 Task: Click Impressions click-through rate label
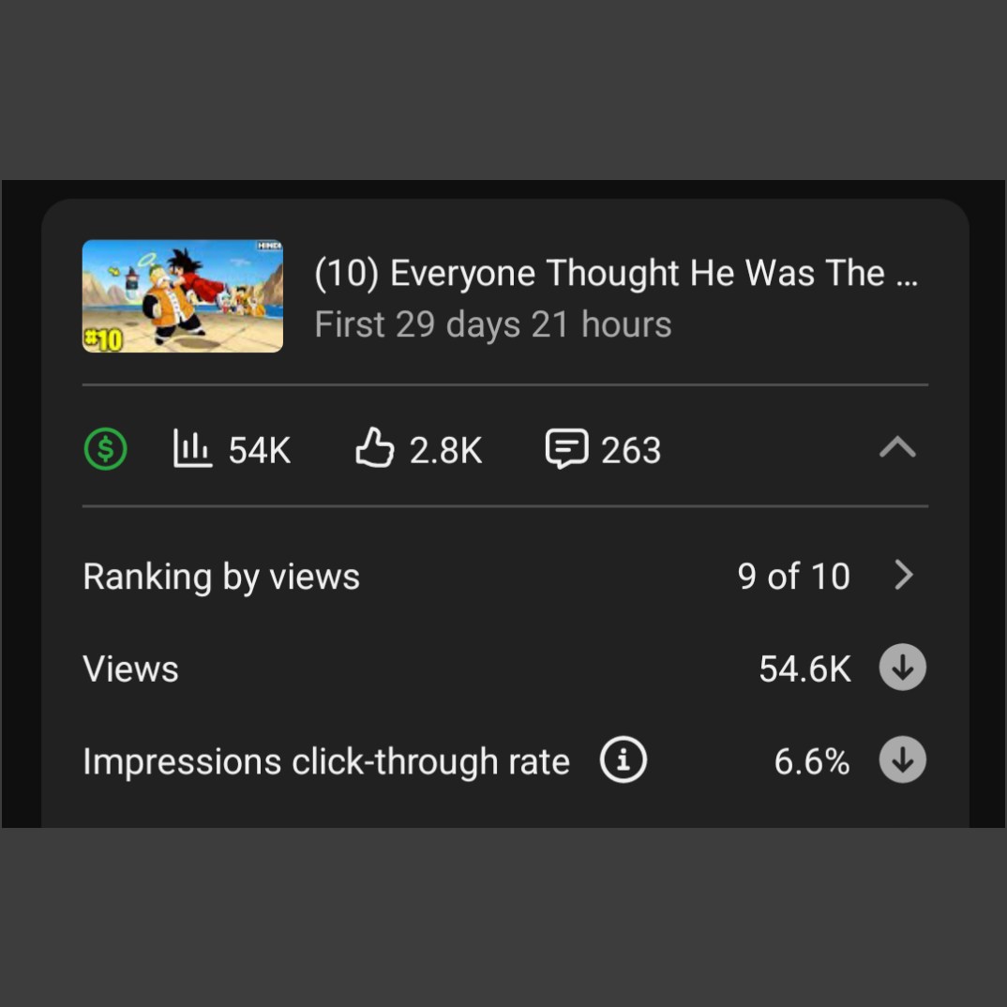326,761
